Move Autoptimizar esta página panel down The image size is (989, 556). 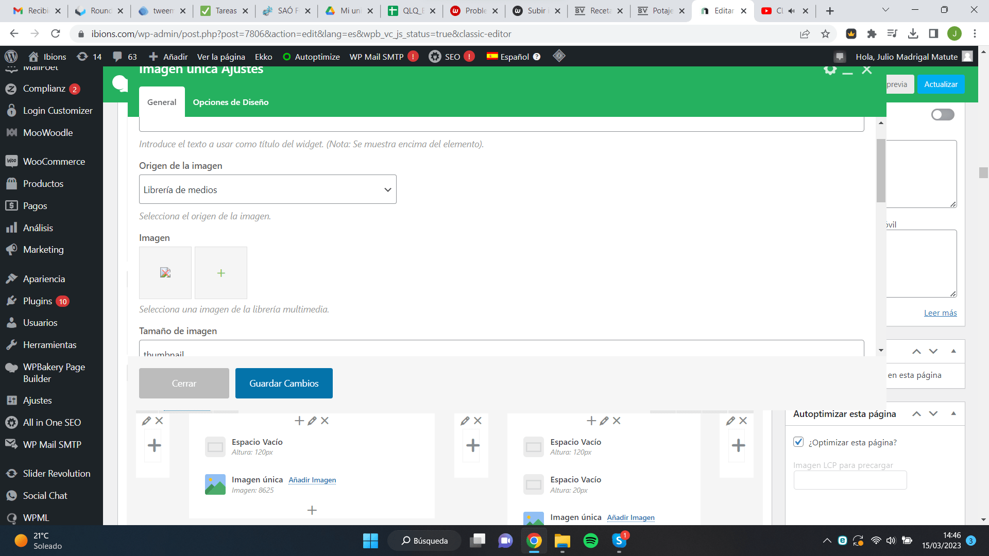[x=933, y=413]
